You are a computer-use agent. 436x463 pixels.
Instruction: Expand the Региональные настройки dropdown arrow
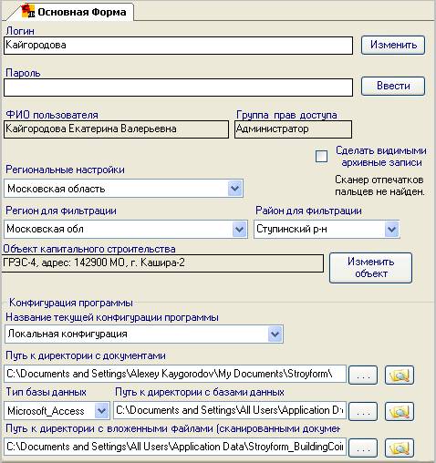pos(234,189)
